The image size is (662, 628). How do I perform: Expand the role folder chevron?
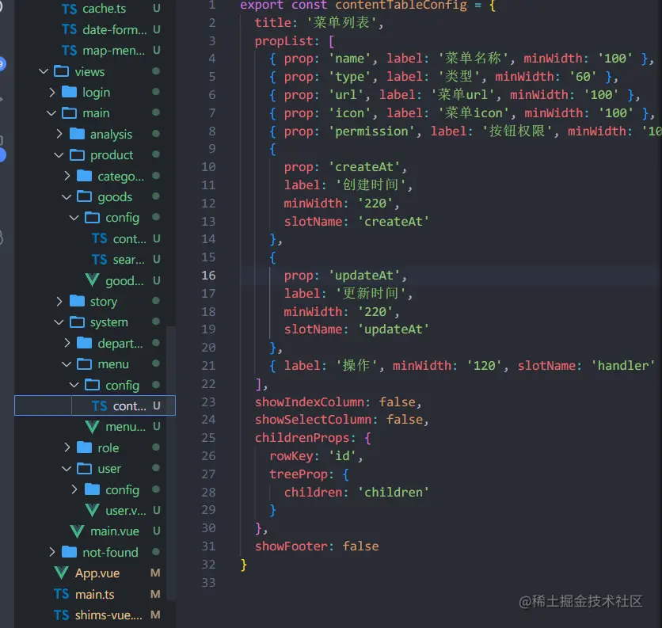click(67, 447)
